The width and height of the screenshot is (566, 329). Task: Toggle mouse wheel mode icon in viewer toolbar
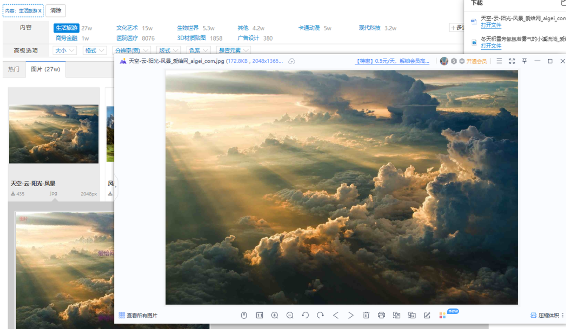tap(244, 315)
